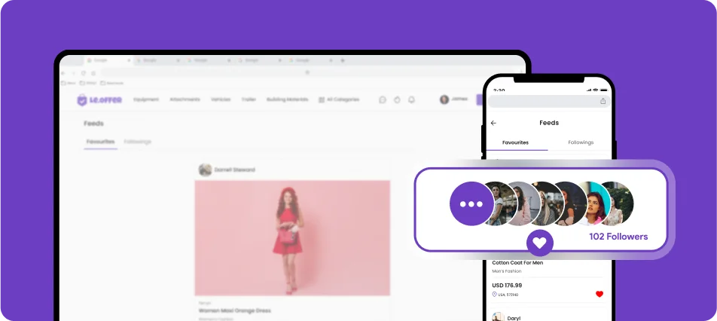The height and width of the screenshot is (321, 717).
Task: Select the Followings tab on the phone
Action: pyautogui.click(x=581, y=142)
